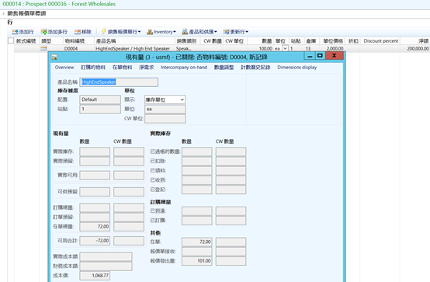The height and width of the screenshot is (282, 430).
Task: Open the 銷售報價單行 lightning menu
Action: pos(121,32)
